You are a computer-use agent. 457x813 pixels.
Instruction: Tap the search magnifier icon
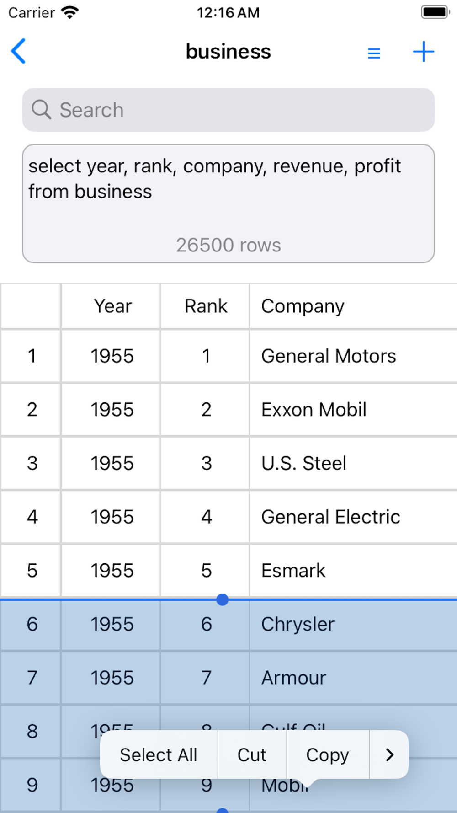click(x=41, y=110)
